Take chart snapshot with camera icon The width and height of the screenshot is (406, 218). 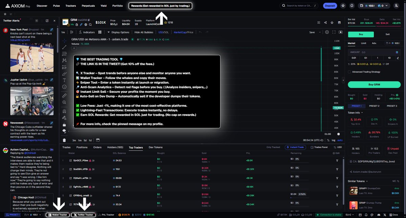(x=340, y=32)
